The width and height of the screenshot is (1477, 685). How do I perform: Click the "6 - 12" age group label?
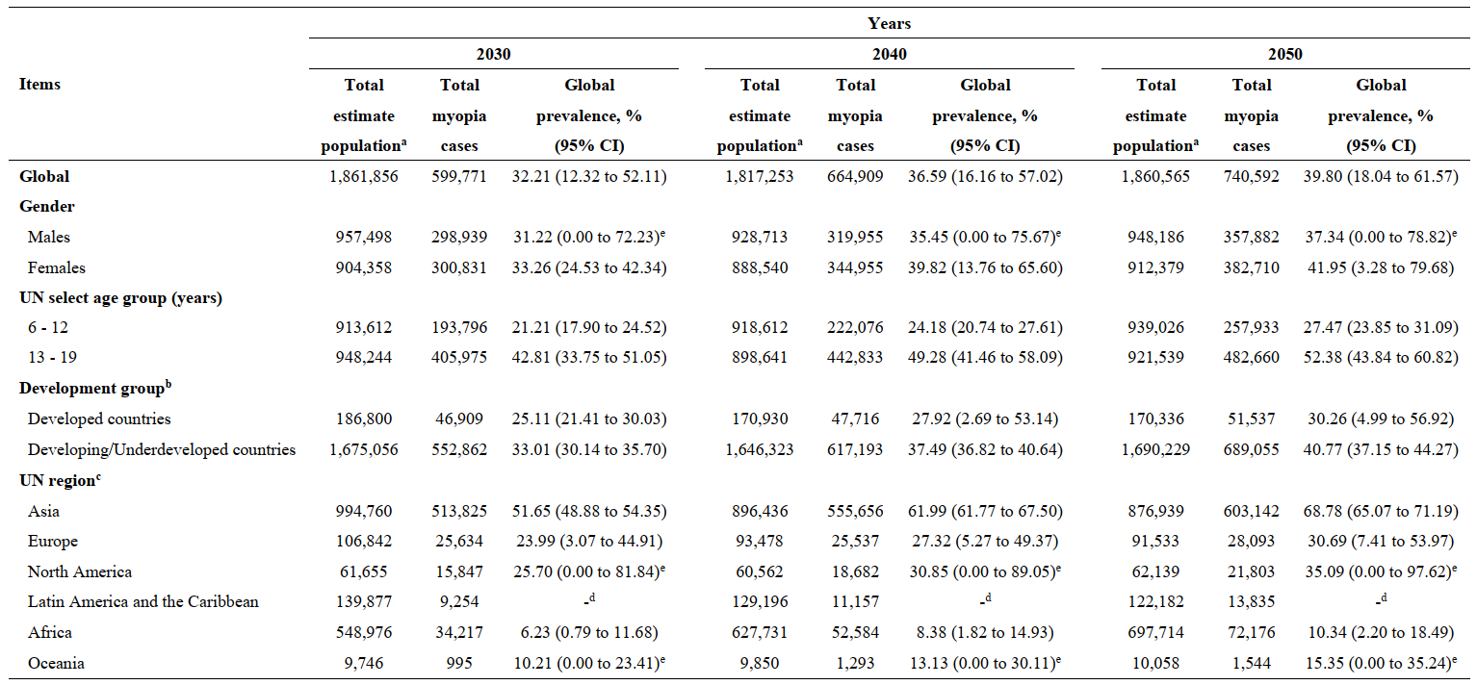coord(49,328)
